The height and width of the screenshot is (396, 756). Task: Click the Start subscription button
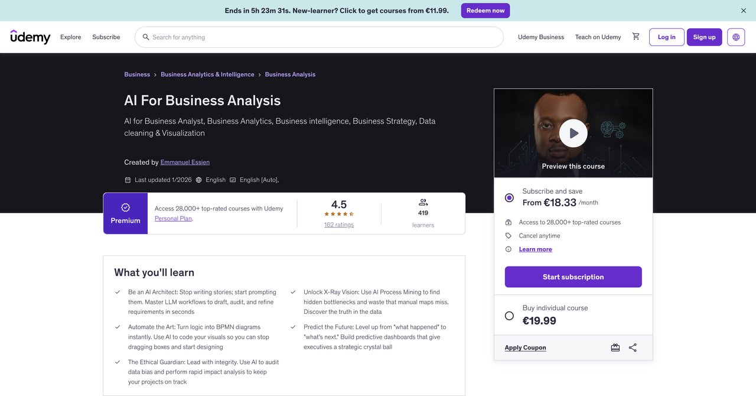click(x=573, y=277)
